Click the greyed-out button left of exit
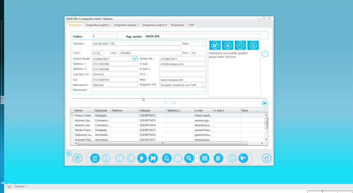The height and width of the screenshot is (193, 353). coord(232,158)
